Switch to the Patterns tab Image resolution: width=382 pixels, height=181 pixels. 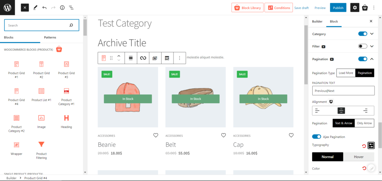tap(50, 37)
